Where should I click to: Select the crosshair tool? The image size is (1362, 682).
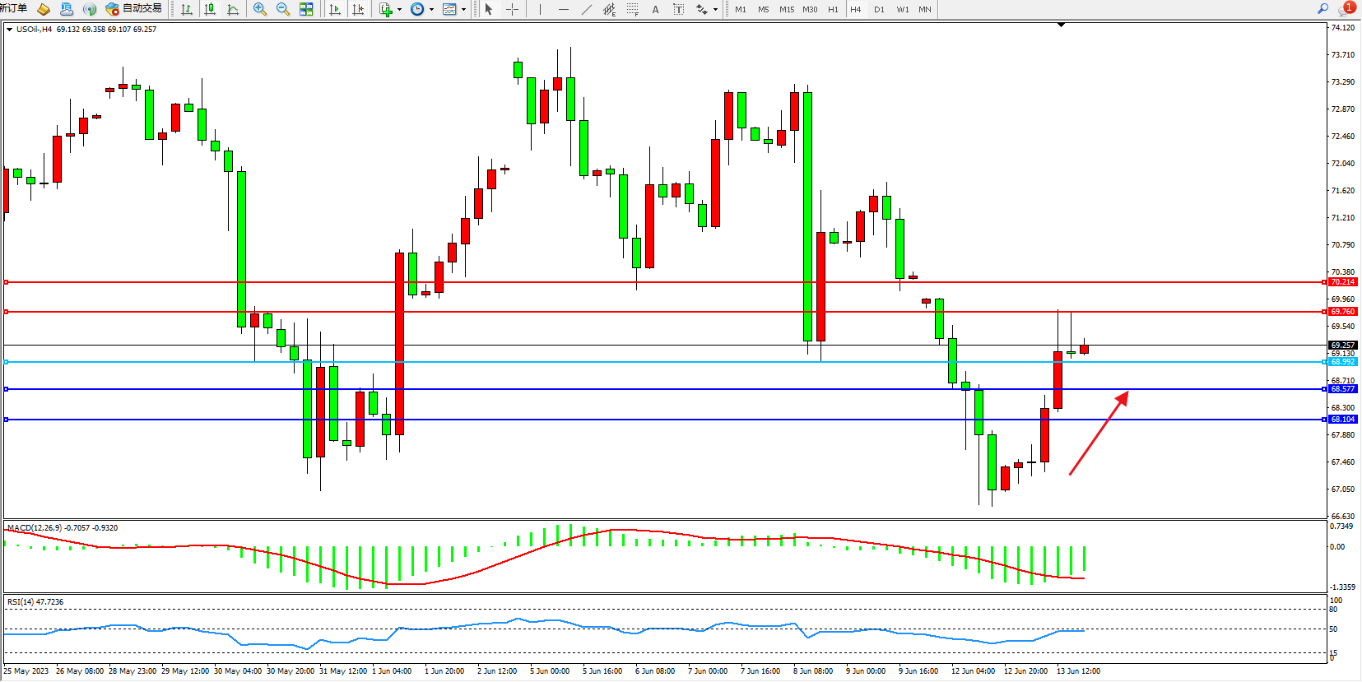pos(512,9)
